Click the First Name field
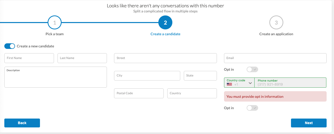The image size is (334, 134). 29,58
